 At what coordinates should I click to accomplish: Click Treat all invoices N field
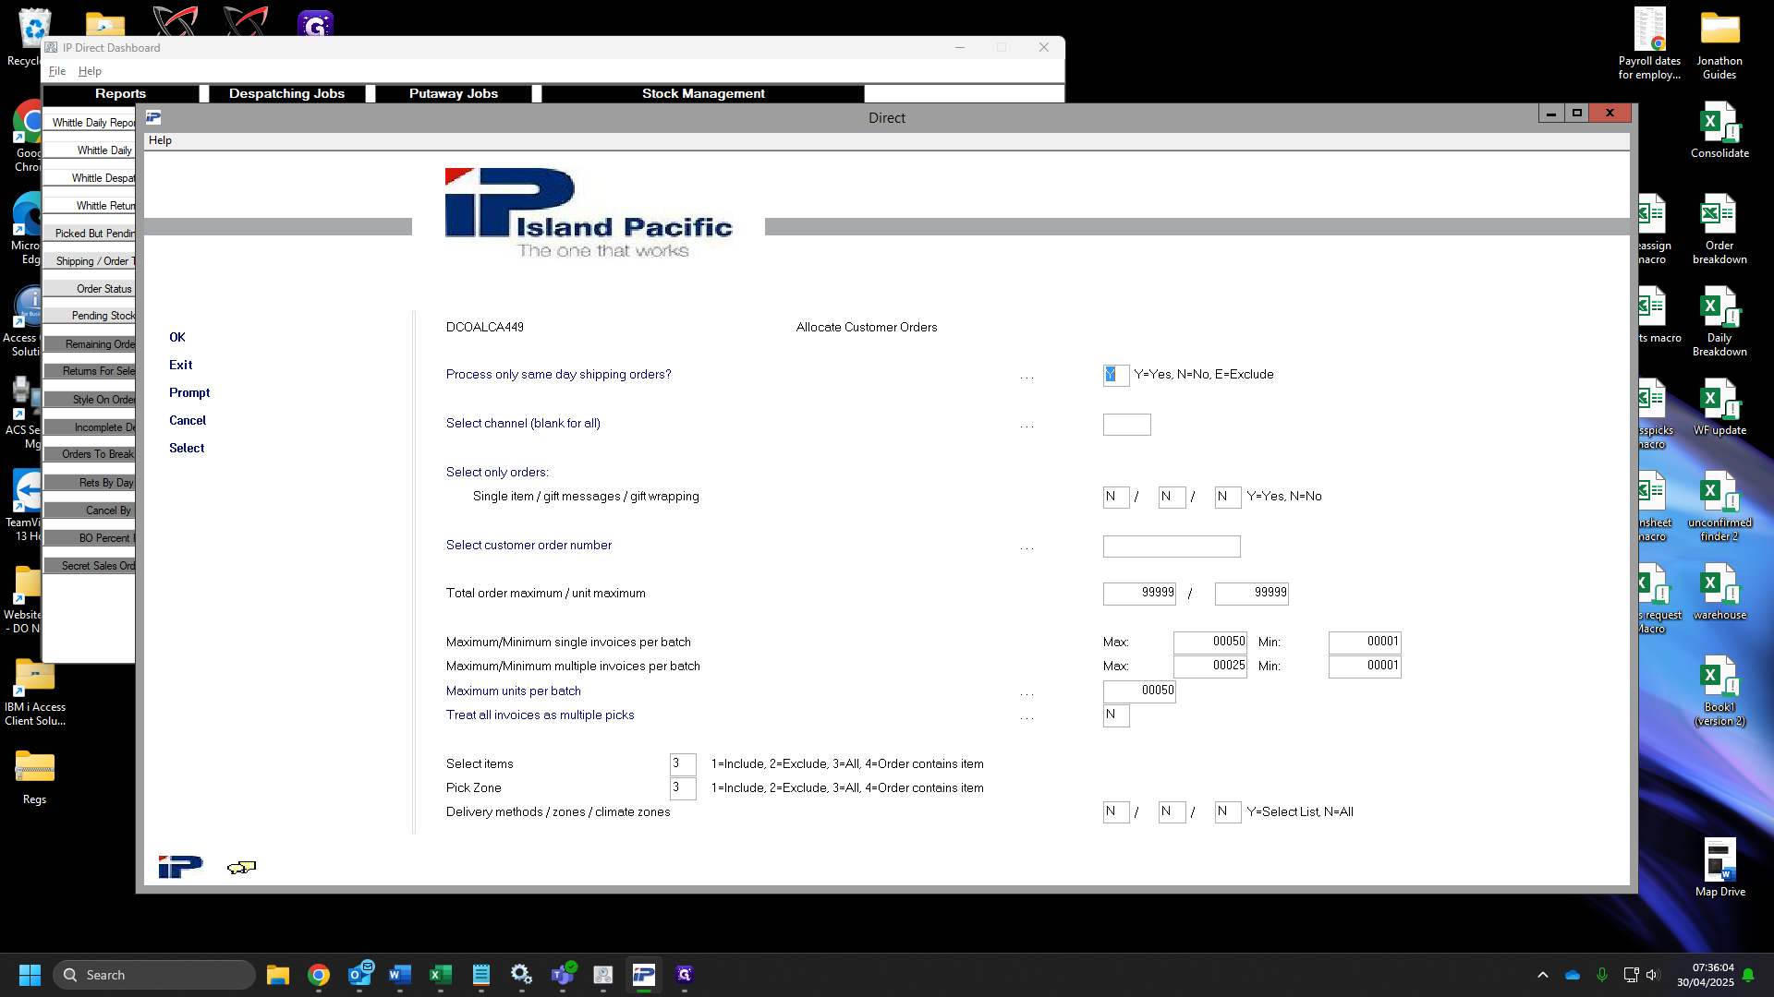click(x=1116, y=715)
